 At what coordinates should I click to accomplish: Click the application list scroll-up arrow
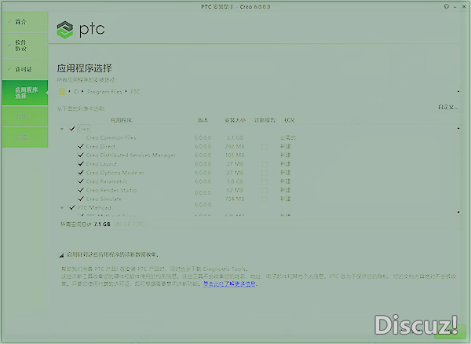click(x=458, y=128)
